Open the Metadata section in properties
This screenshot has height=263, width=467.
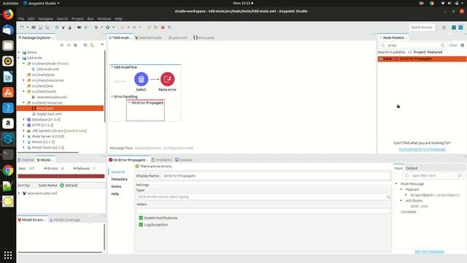[119, 179]
